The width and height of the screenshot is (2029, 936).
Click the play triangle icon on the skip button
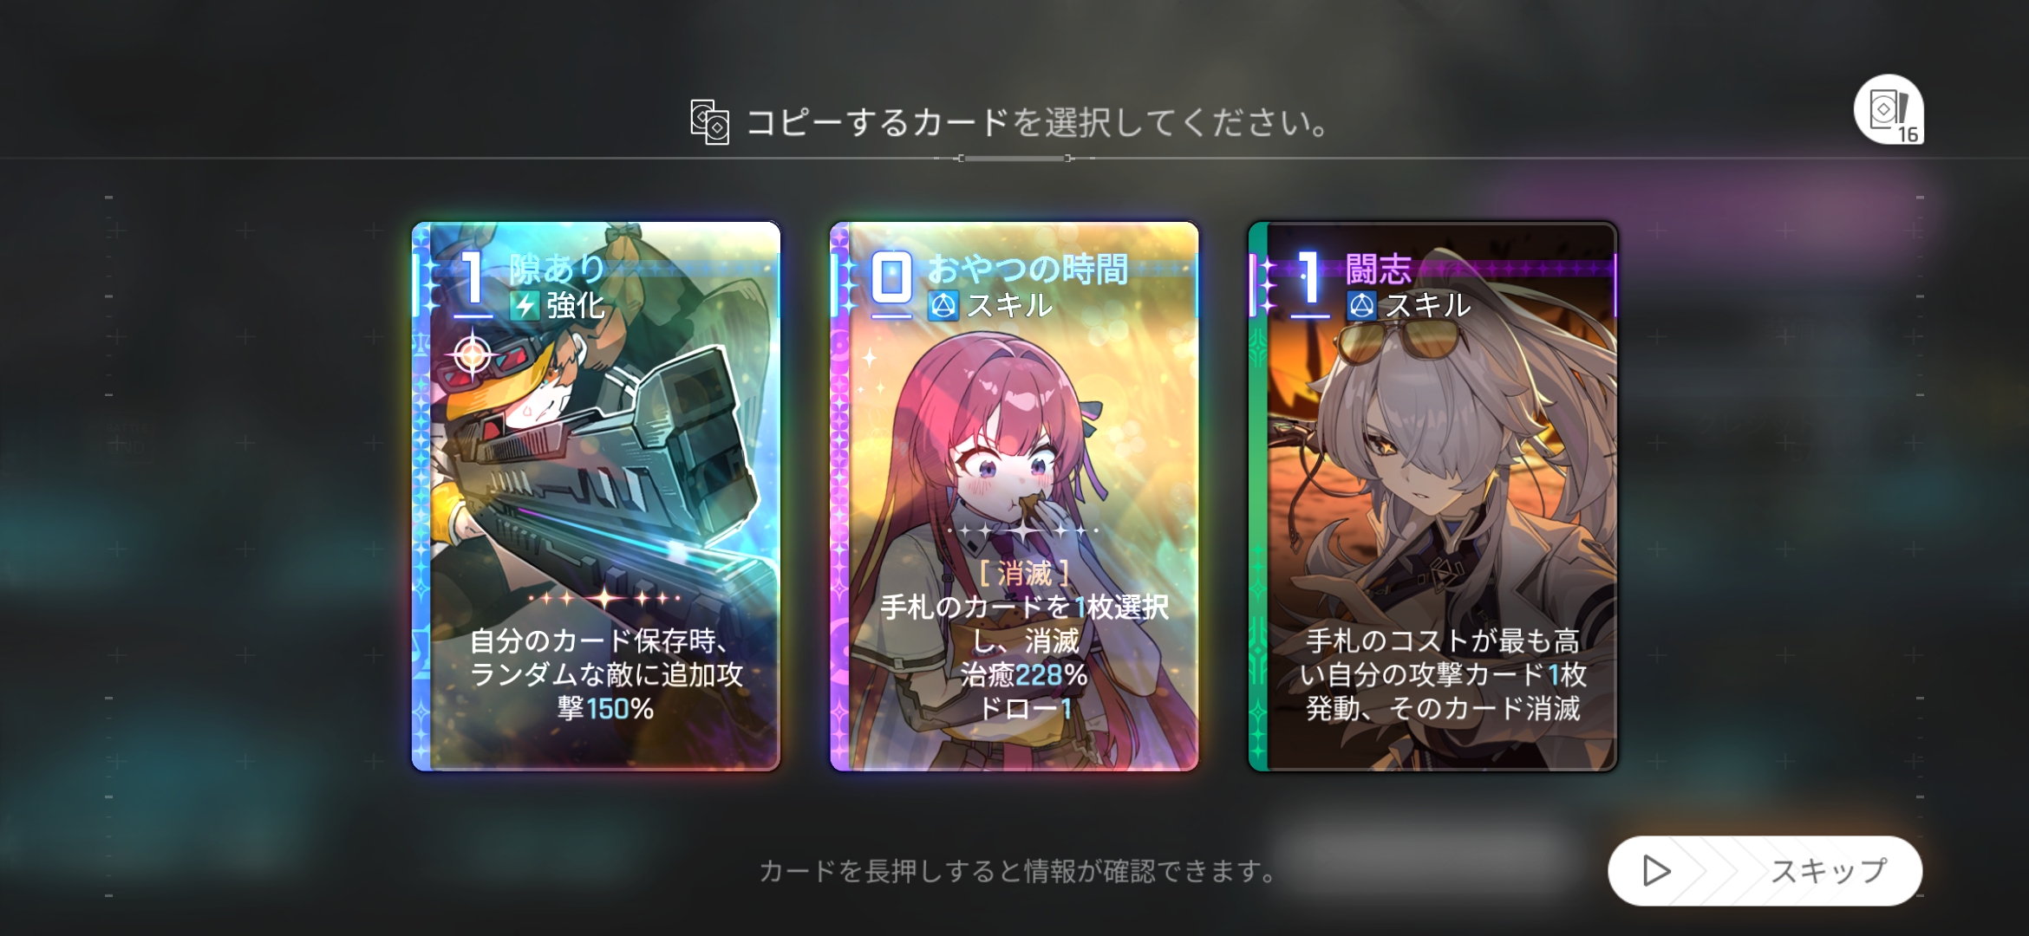[1656, 870]
